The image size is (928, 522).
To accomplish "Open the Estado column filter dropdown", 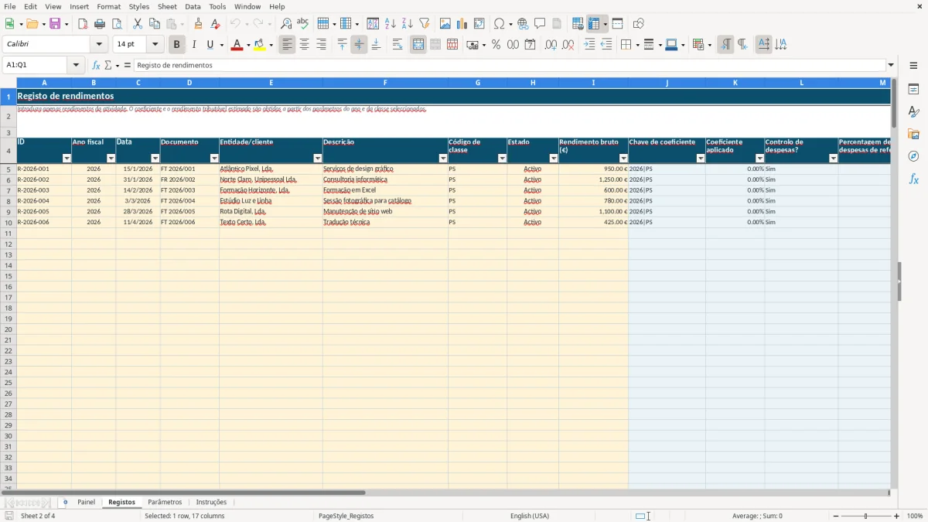I will click(502, 159).
